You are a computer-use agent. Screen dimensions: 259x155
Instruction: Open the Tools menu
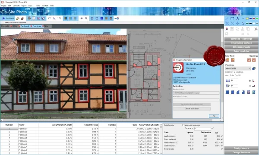(38, 6)
